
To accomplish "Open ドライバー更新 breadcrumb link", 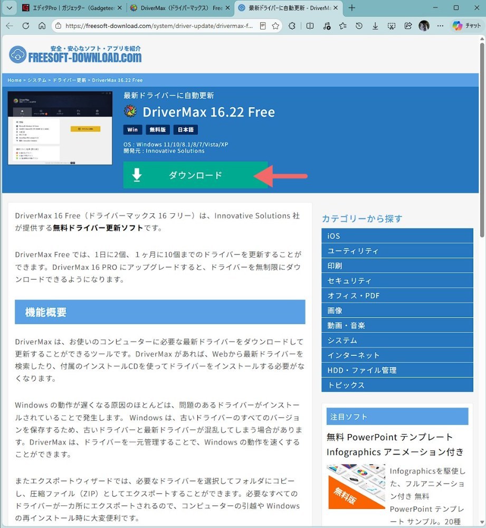I will click(x=69, y=80).
